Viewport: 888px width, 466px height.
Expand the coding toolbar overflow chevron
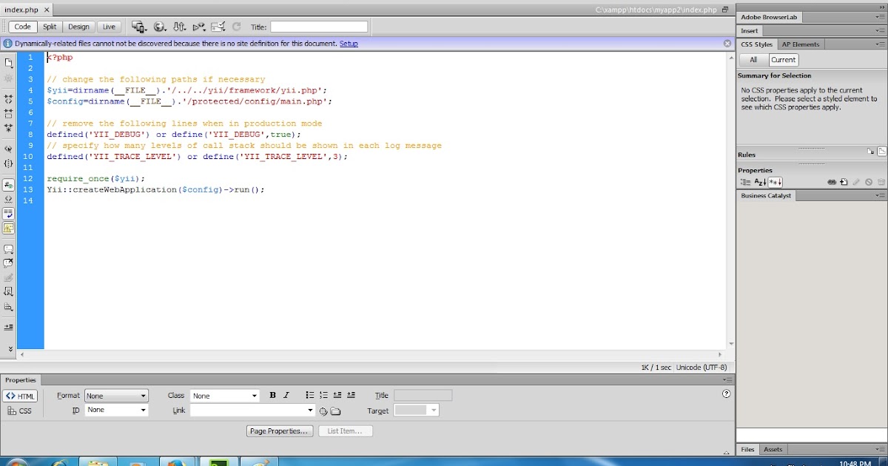pyautogui.click(x=10, y=349)
